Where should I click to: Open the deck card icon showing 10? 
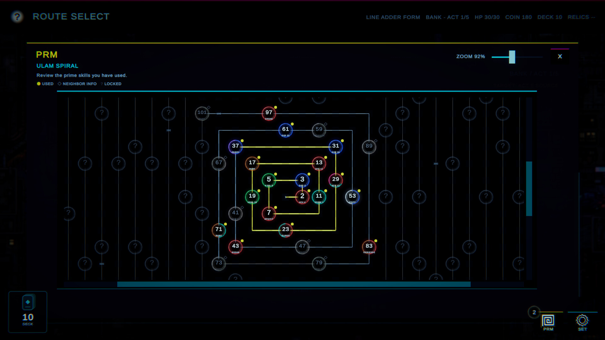[x=28, y=312]
